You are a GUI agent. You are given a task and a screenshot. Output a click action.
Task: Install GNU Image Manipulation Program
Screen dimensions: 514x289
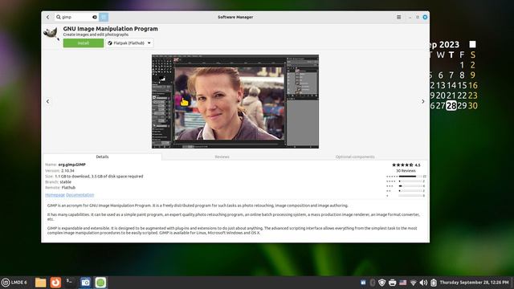84,43
